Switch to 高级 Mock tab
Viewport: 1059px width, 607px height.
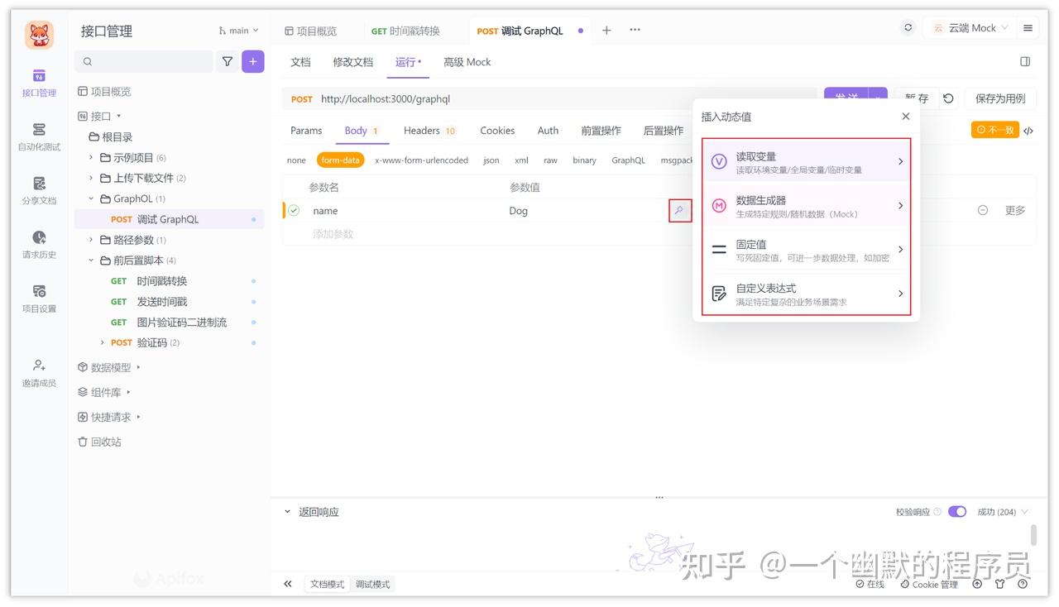click(x=467, y=61)
